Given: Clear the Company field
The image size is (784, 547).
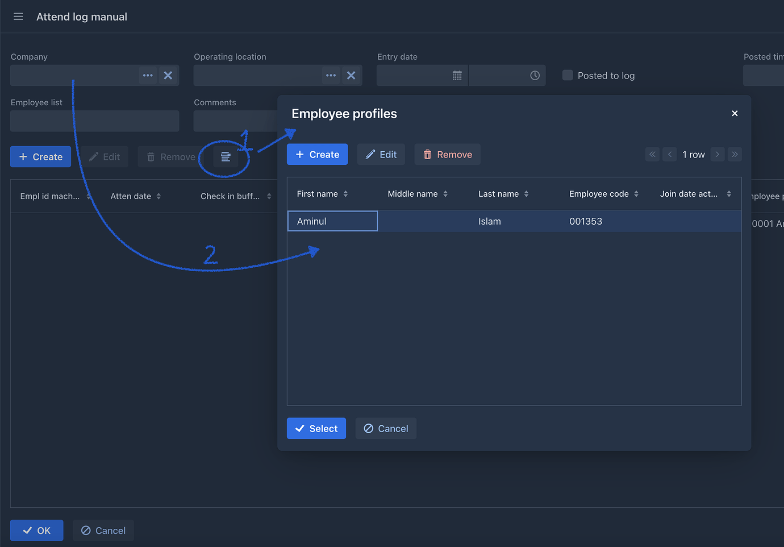Looking at the screenshot, I should (x=168, y=75).
